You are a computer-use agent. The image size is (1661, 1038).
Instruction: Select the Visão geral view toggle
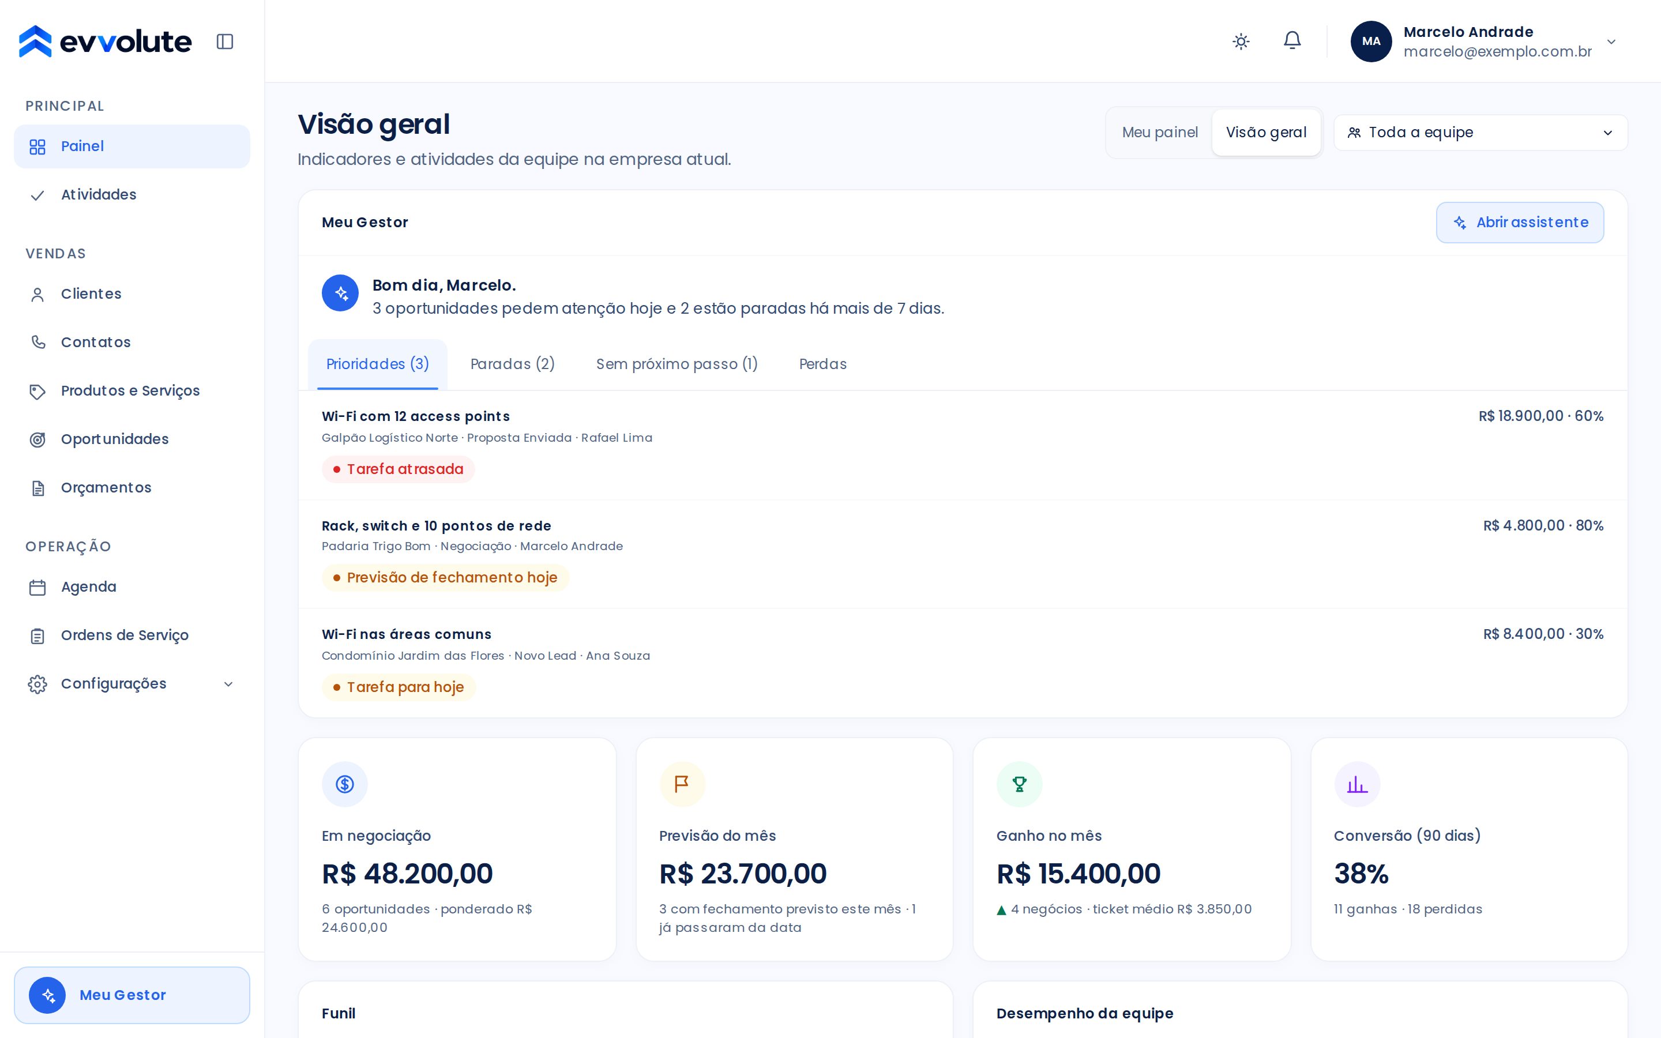[x=1267, y=133]
